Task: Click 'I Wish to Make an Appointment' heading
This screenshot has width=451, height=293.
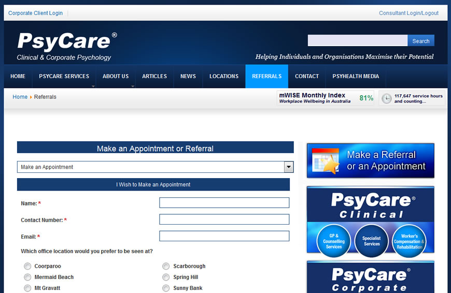Action: click(x=153, y=184)
